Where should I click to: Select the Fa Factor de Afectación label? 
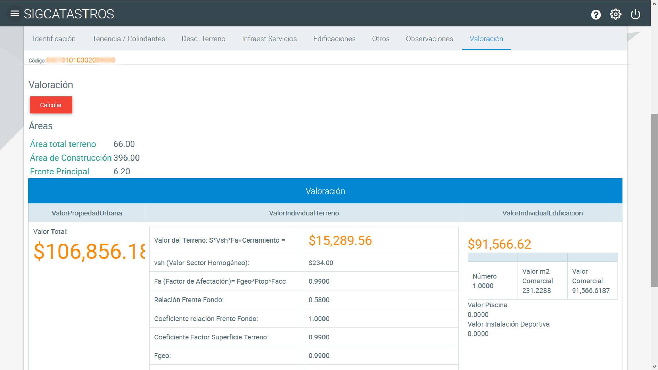tap(220, 281)
